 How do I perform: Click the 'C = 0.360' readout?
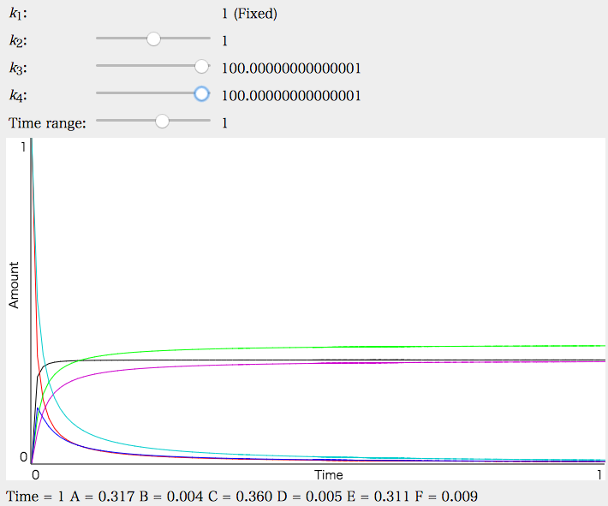click(240, 497)
